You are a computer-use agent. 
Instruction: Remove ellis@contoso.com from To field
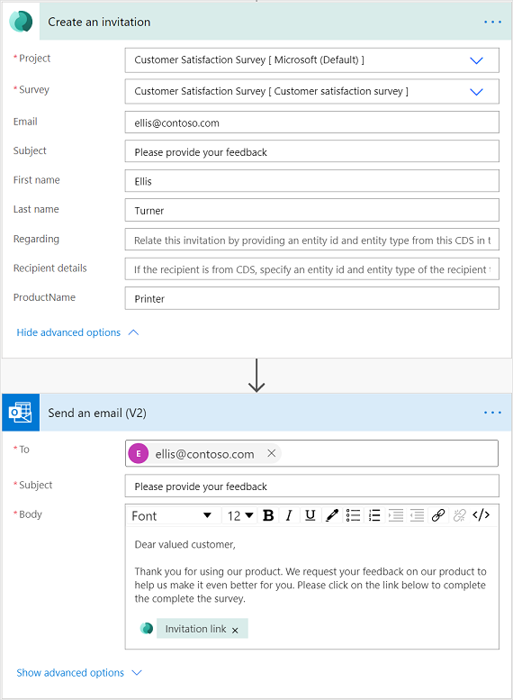[x=271, y=453]
